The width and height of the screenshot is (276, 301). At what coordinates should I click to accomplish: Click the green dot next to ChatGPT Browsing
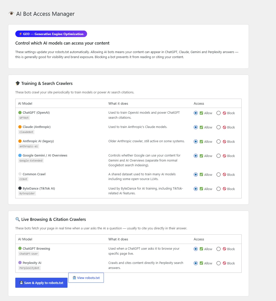click(x=20, y=248)
